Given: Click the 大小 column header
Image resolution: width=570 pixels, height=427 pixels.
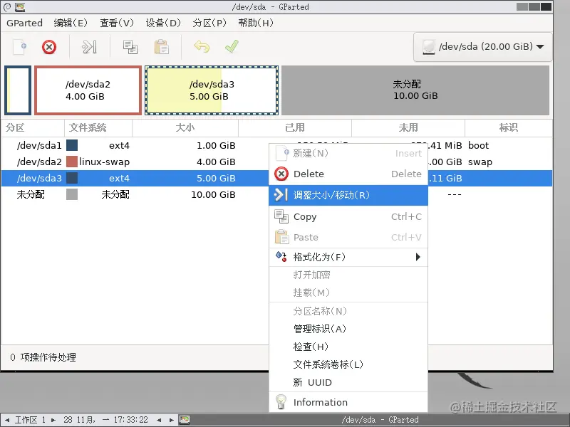Looking at the screenshot, I should point(185,128).
